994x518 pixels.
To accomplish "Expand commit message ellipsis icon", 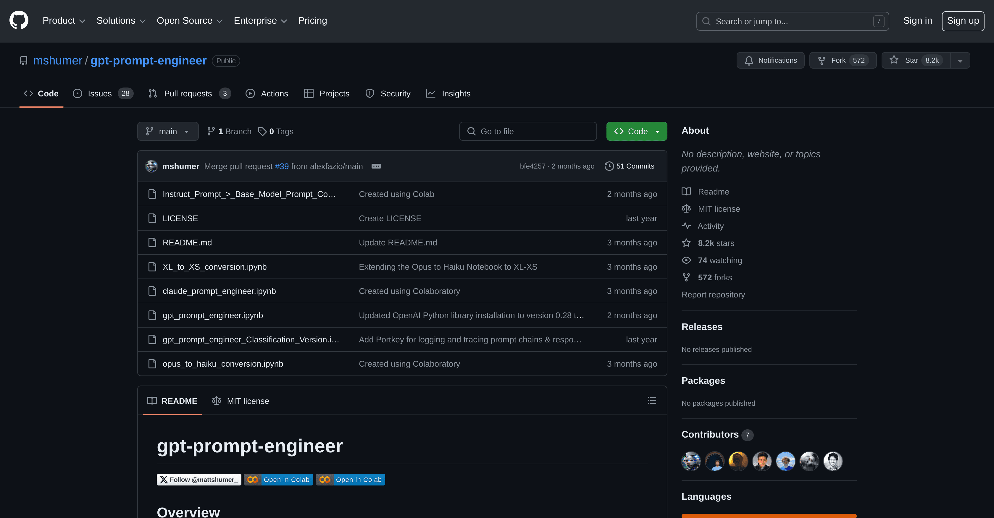I will (x=376, y=166).
